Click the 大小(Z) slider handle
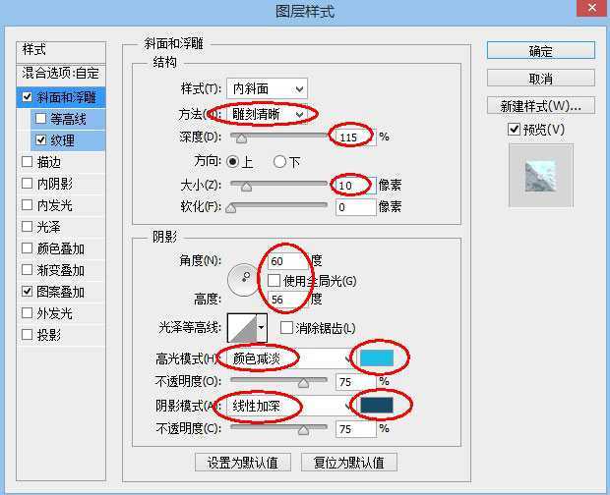 click(x=246, y=187)
